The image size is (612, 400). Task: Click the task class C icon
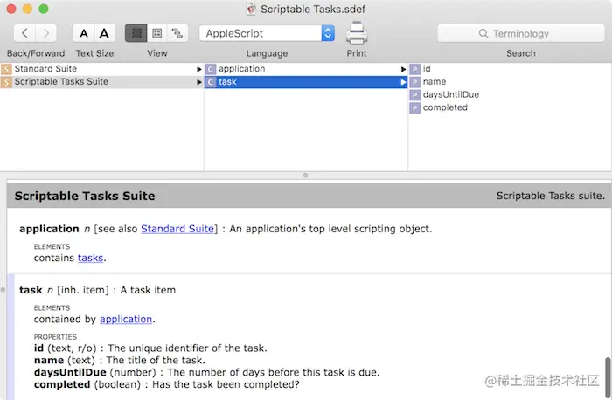[211, 82]
